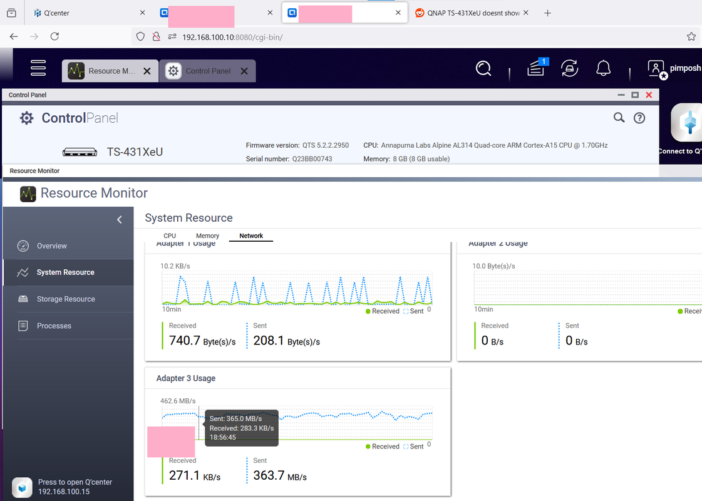702x501 pixels.
Task: Reload the page with the refresh icon
Action: coord(54,37)
